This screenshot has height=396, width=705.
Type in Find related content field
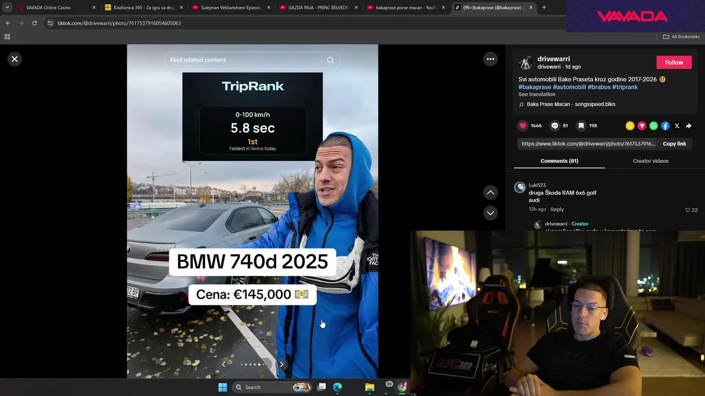pos(242,60)
